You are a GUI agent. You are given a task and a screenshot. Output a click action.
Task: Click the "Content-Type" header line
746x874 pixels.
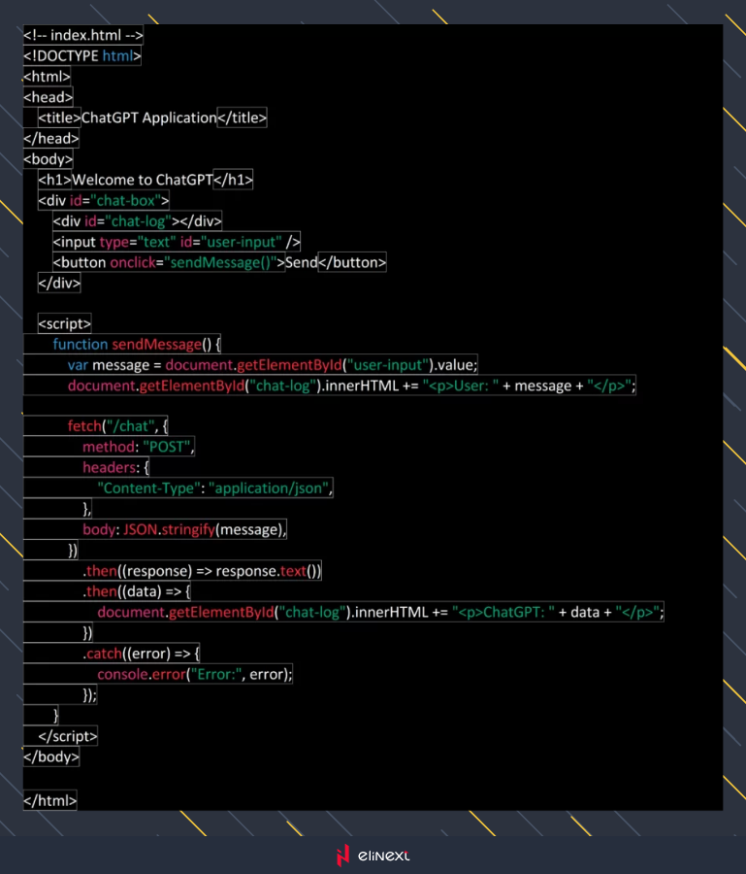[x=214, y=488]
